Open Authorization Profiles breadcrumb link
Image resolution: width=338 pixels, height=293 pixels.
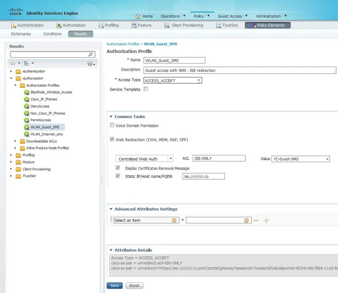pyautogui.click(x=123, y=44)
